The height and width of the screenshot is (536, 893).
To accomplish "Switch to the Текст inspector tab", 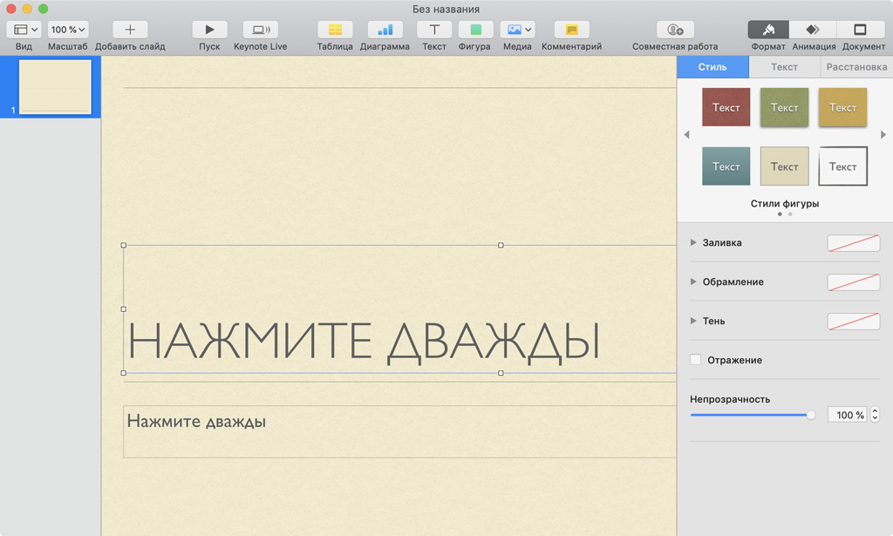I will click(784, 67).
